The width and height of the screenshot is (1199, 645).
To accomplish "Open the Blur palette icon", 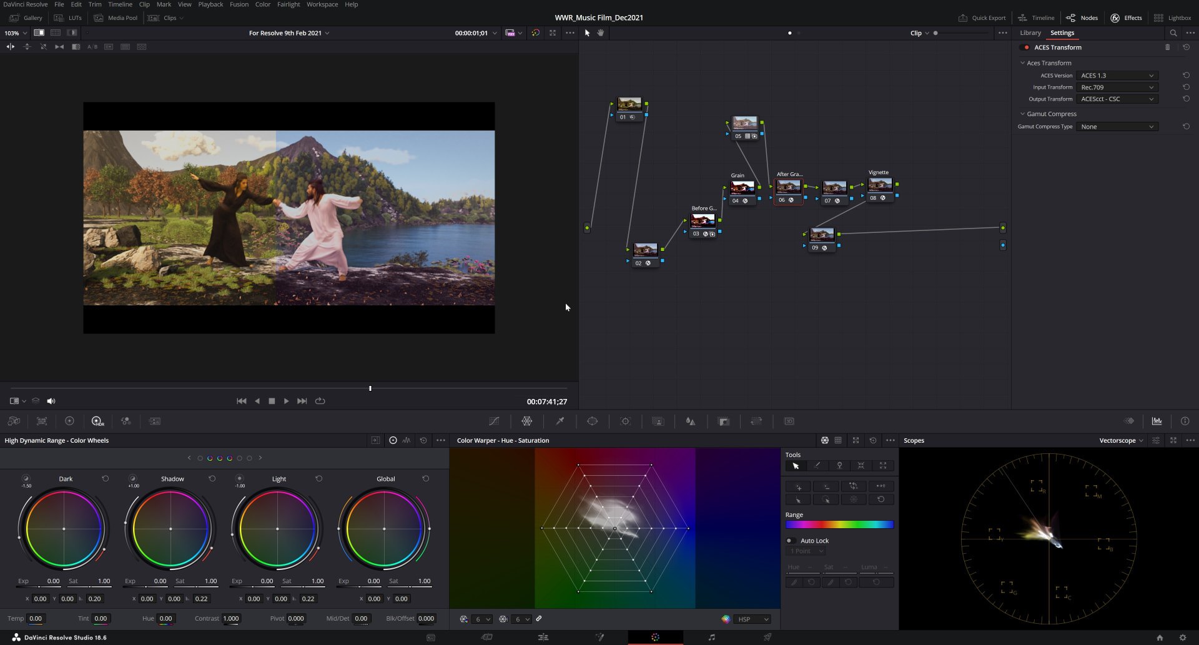I will point(691,421).
